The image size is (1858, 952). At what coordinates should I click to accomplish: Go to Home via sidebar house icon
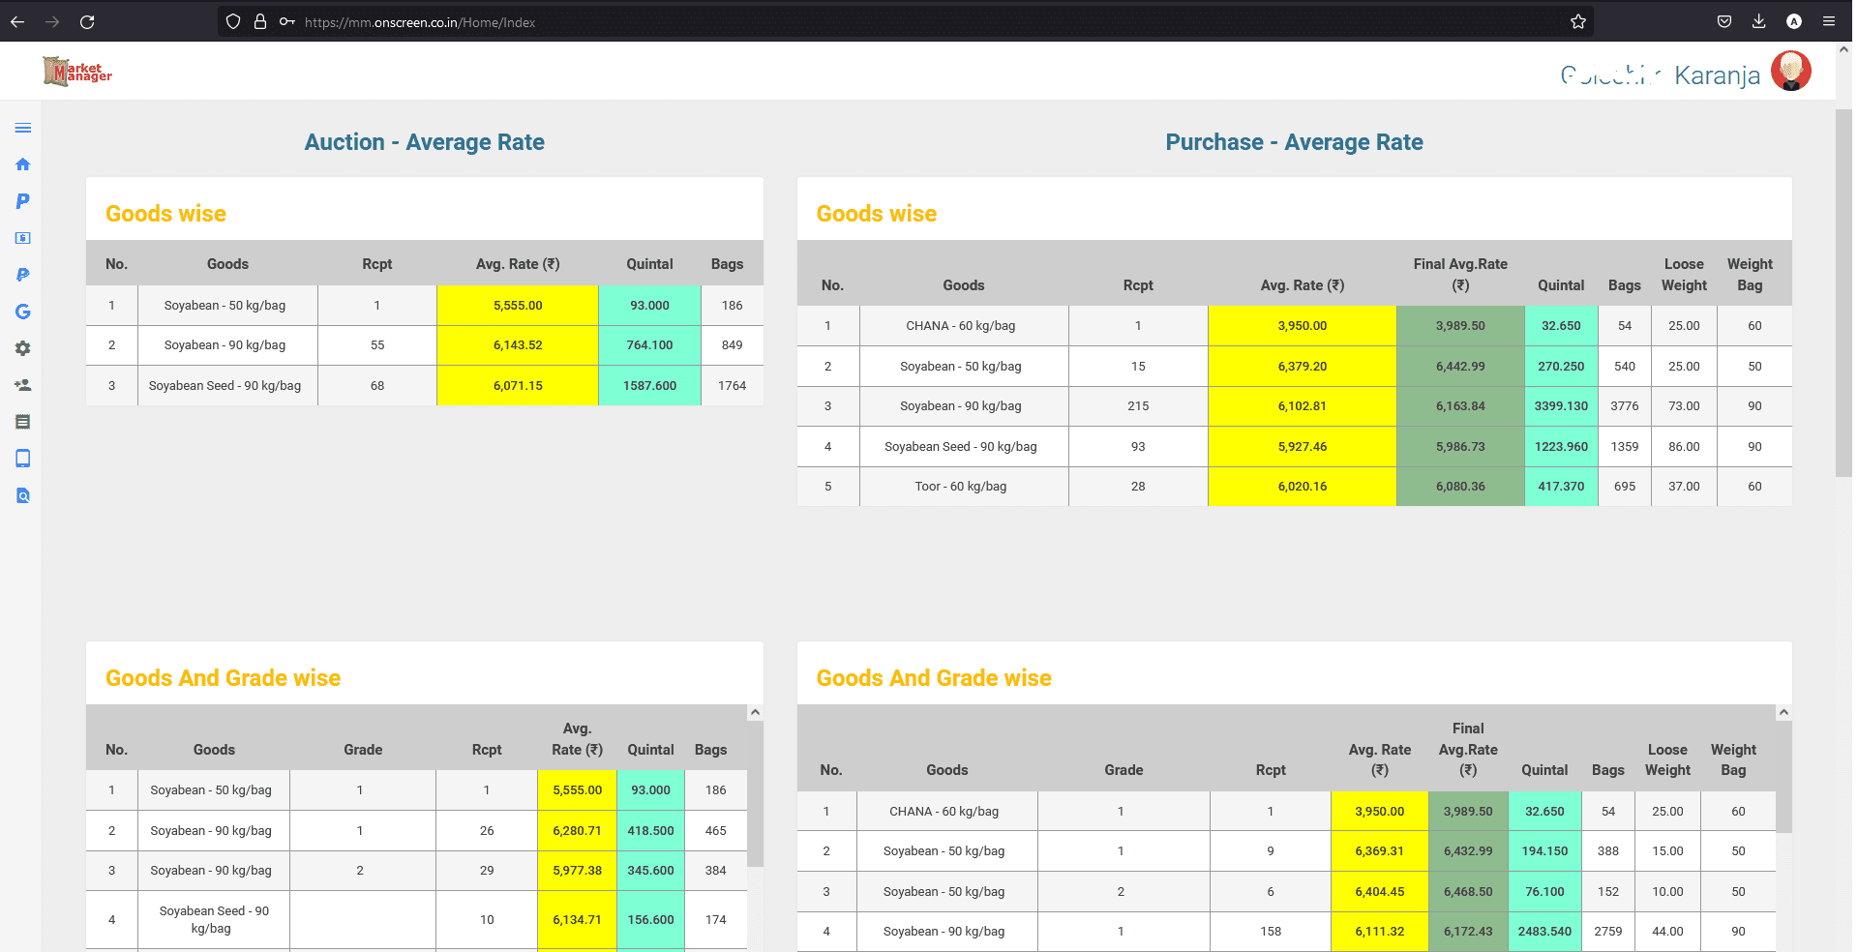pos(23,164)
